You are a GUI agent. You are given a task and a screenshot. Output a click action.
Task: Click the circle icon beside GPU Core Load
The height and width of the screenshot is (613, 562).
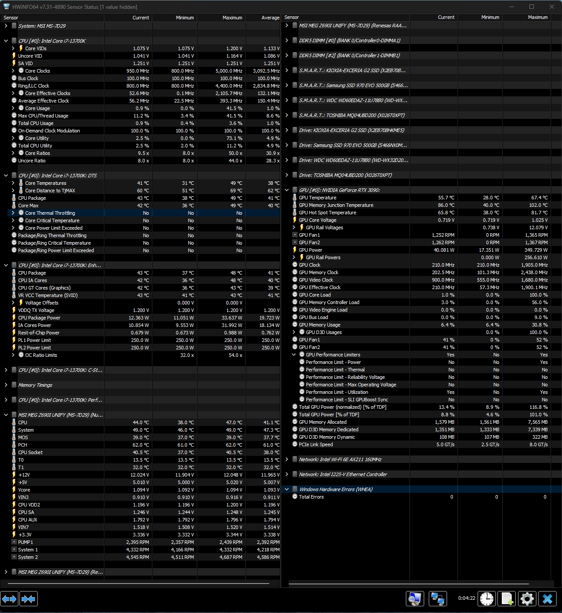(295, 295)
